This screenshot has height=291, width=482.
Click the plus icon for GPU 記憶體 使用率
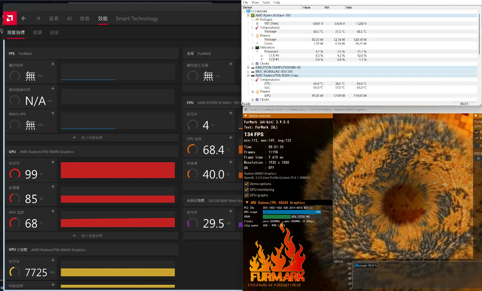53,260
